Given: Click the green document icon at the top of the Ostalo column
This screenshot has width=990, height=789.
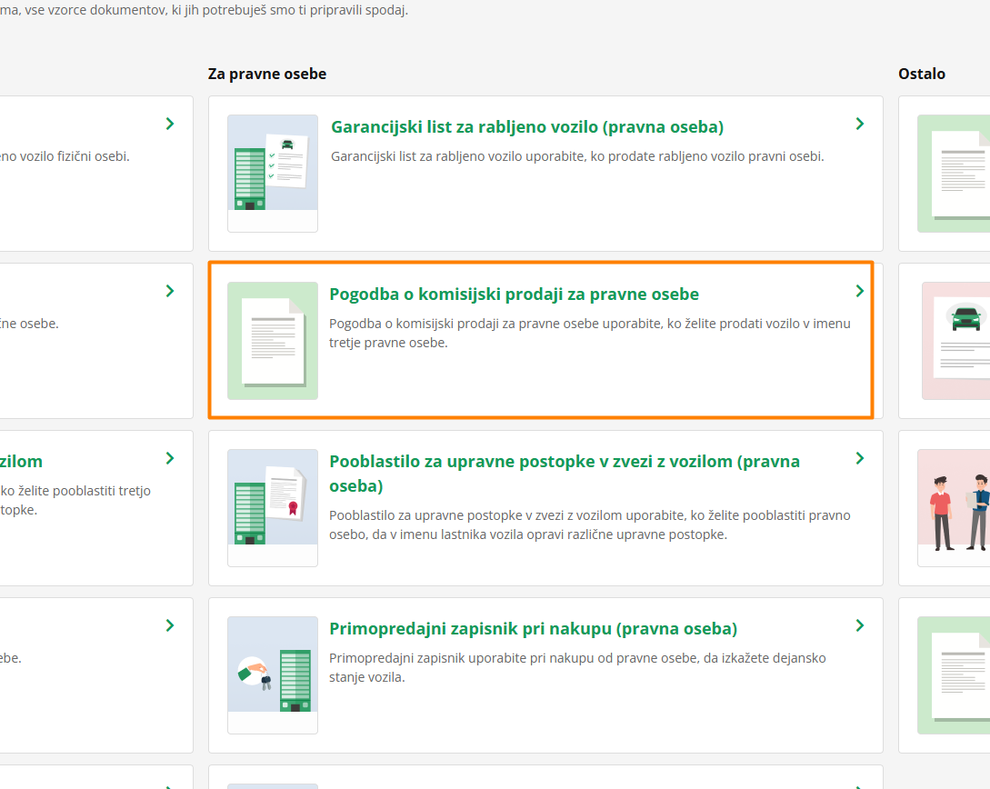Looking at the screenshot, I should [x=955, y=173].
